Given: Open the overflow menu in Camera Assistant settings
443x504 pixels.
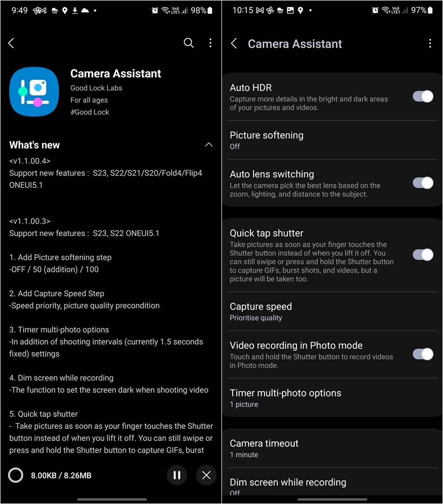Looking at the screenshot, I should [430, 43].
